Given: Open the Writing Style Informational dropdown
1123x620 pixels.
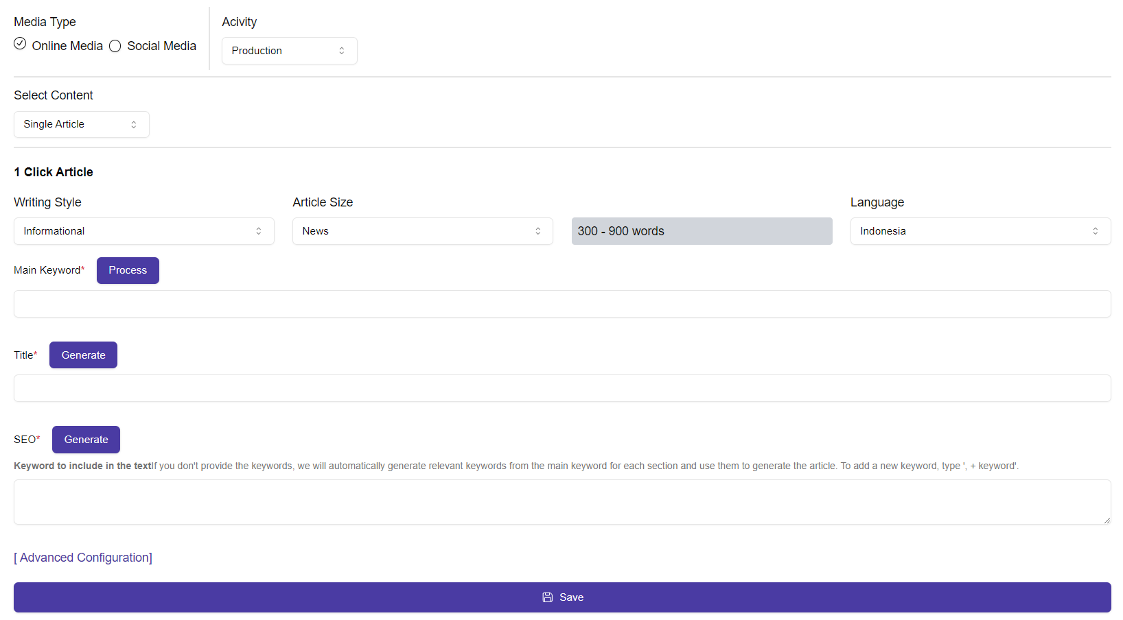Looking at the screenshot, I should (143, 231).
